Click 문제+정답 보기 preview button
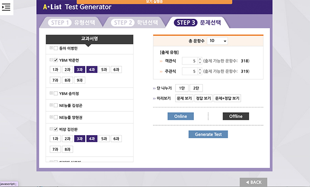310x187 pixels. coord(227,98)
